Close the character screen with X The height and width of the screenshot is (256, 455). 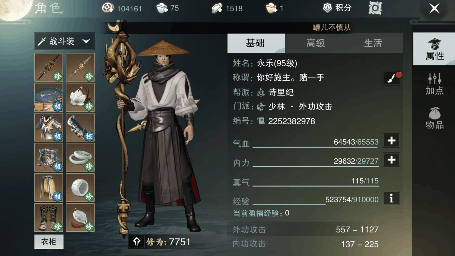coord(435,8)
